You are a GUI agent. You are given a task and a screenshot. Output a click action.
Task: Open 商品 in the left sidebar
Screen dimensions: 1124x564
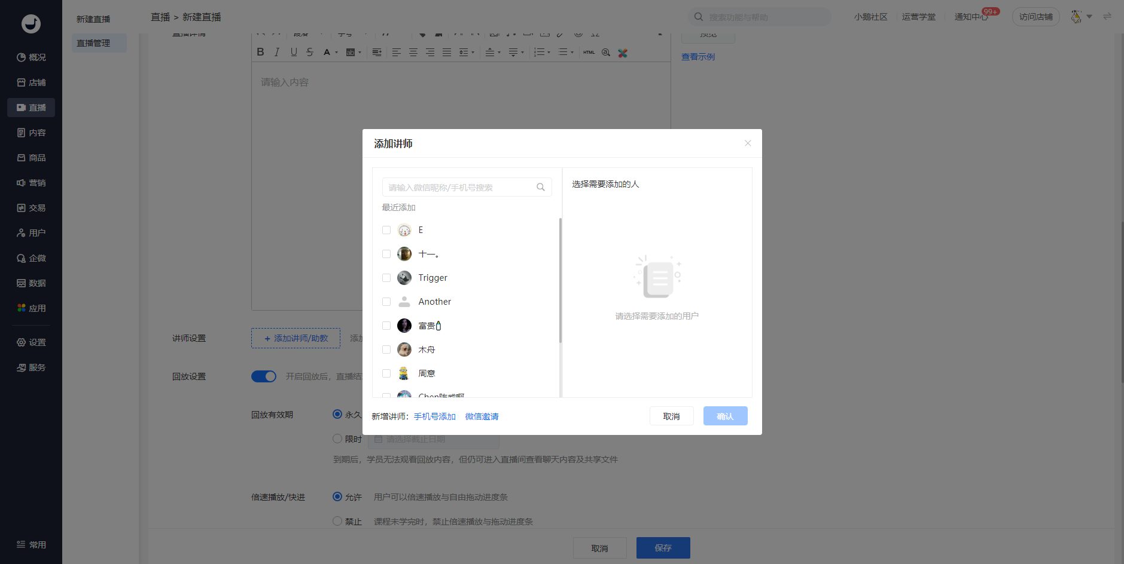click(x=31, y=158)
